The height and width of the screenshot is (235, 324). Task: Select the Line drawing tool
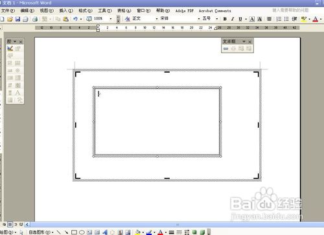(58, 232)
